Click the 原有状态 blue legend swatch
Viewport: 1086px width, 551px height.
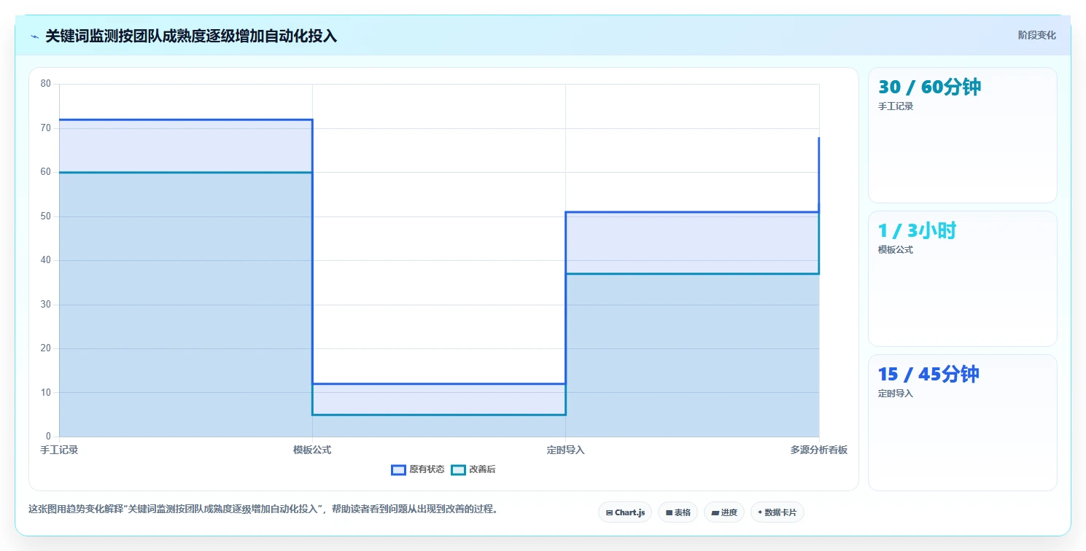[398, 470]
